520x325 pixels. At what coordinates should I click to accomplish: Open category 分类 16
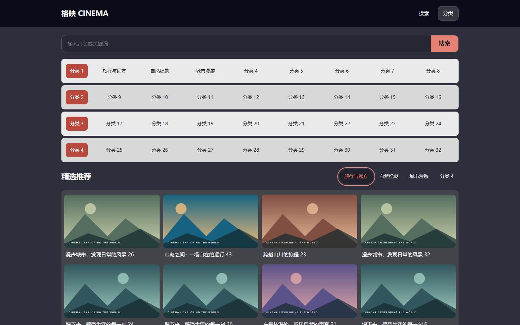(433, 97)
